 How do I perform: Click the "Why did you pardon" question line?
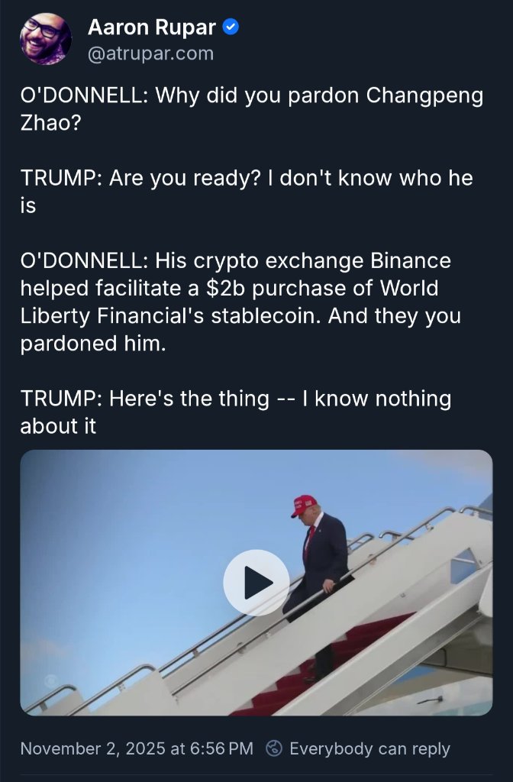point(252,97)
